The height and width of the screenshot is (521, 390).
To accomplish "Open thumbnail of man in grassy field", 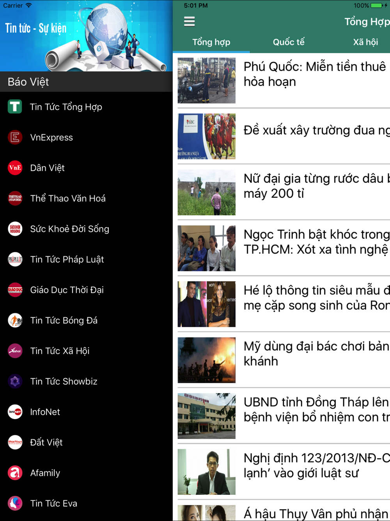I will (x=207, y=192).
